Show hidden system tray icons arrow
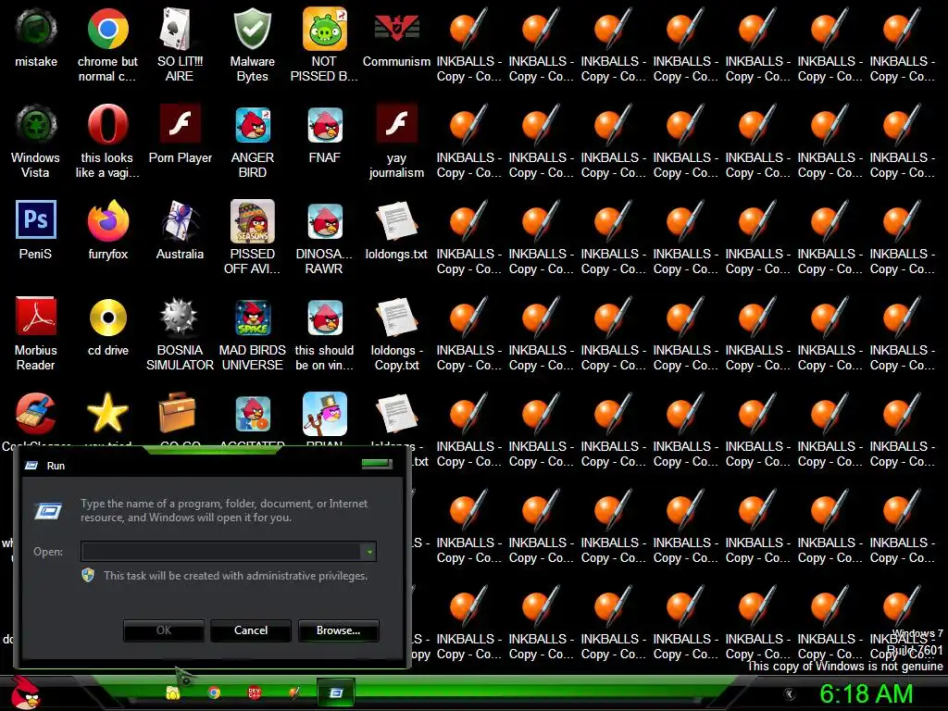Screen dimensions: 948x711 (790, 694)
